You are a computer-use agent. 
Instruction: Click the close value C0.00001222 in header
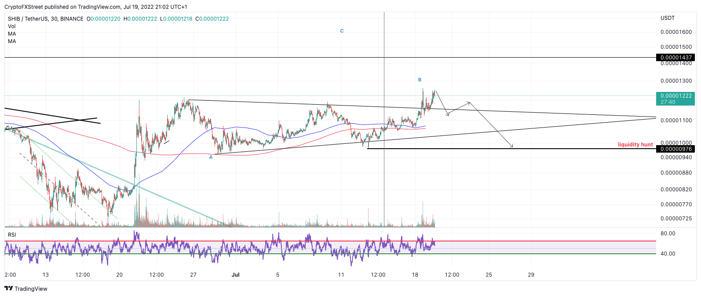pyautogui.click(x=212, y=18)
